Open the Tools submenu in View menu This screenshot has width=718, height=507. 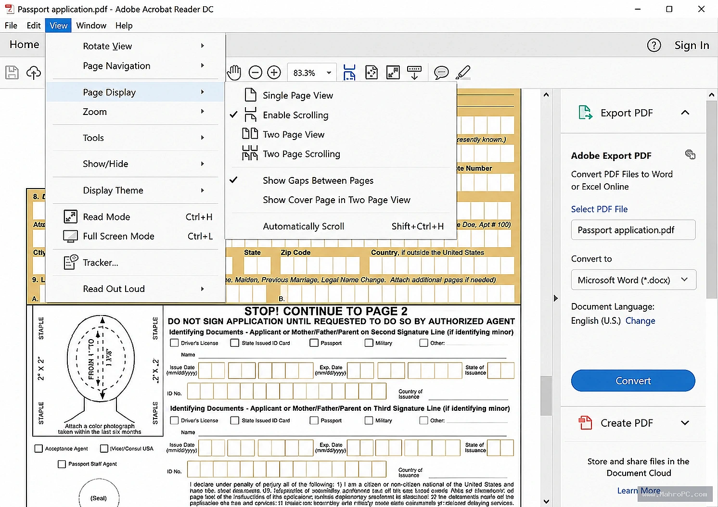tap(136, 138)
